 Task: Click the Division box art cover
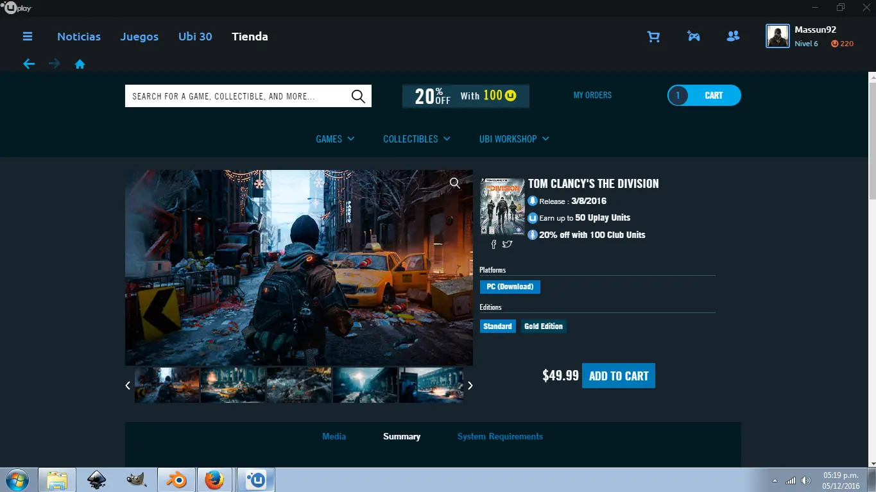tap(502, 207)
